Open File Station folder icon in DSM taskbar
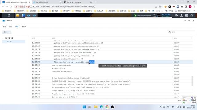Screen dimensions: 197x110 [x=18, y=16]
